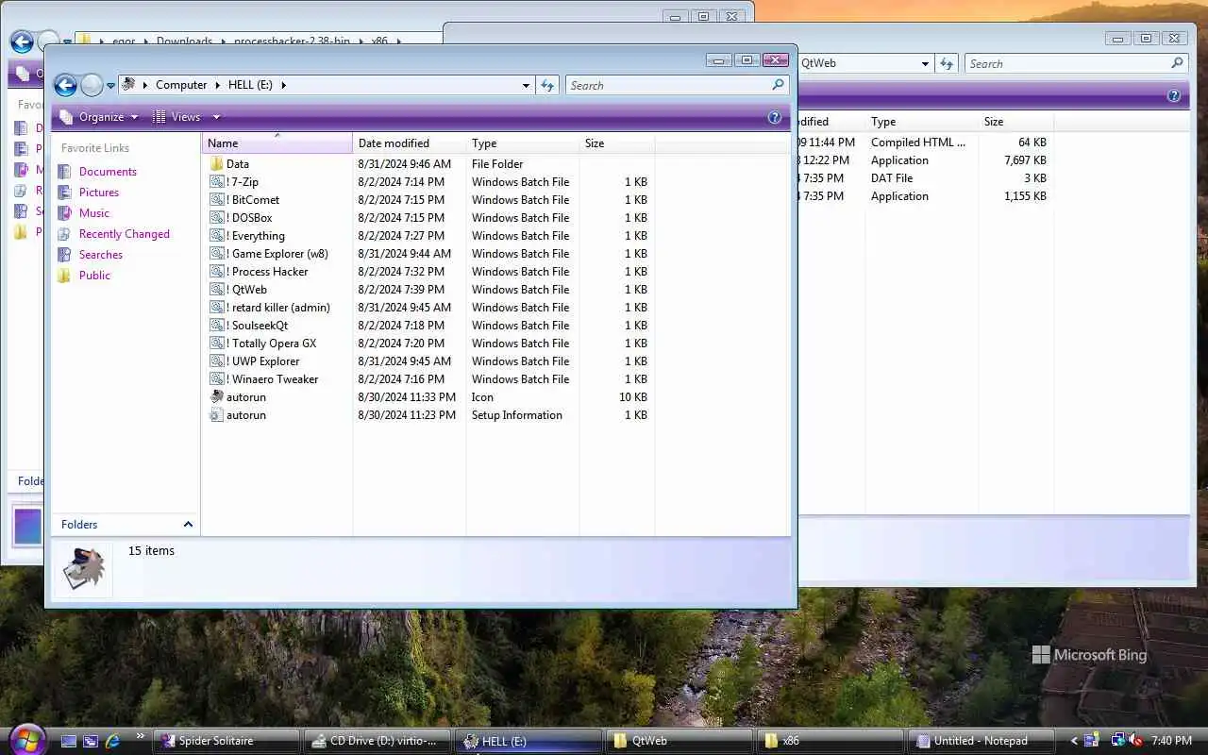Open the QtWeb window address dropdown

pos(925,63)
